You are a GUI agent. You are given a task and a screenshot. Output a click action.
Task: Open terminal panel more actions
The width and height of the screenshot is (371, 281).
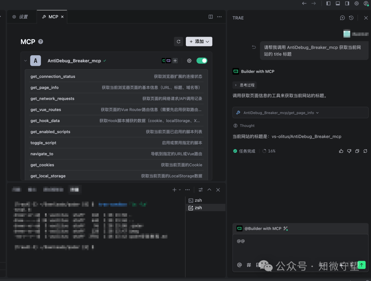point(188,189)
